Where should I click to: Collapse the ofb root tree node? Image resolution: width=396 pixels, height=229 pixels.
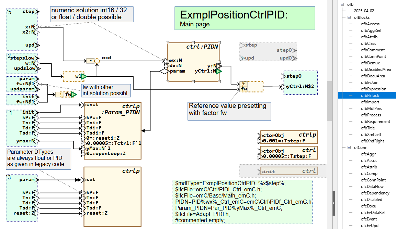click(x=342, y=4)
